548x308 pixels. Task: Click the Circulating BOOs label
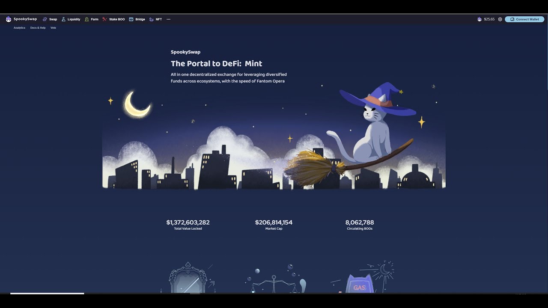(360, 229)
